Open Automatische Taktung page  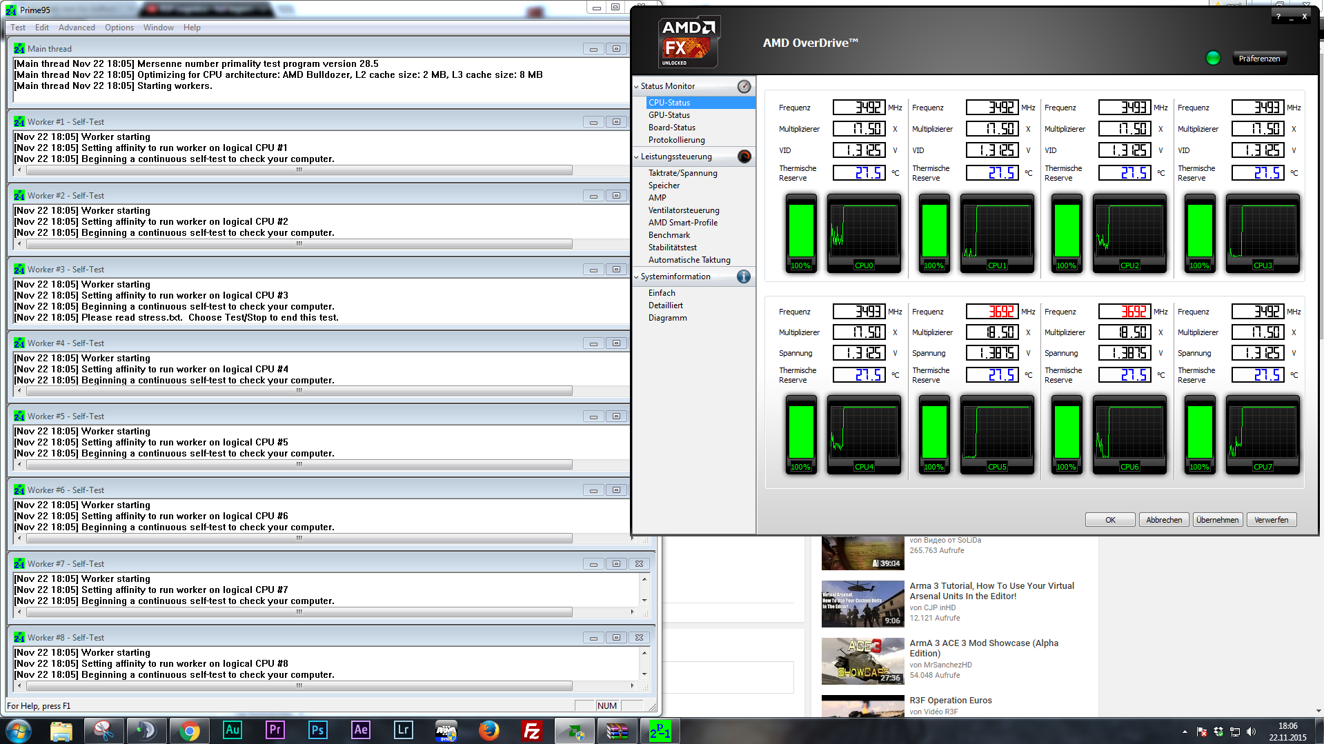click(x=689, y=260)
